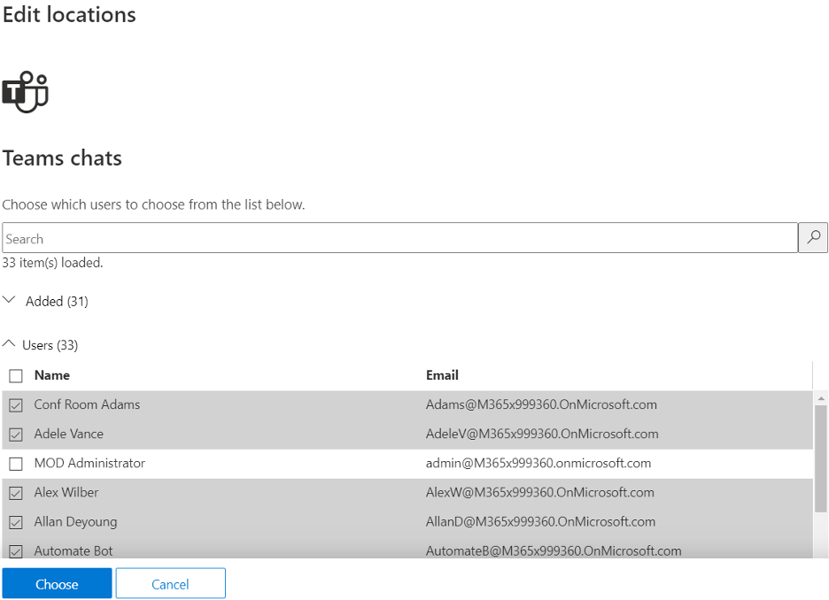829x600 pixels.
Task: Click the Adele Vance name
Action: click(69, 434)
